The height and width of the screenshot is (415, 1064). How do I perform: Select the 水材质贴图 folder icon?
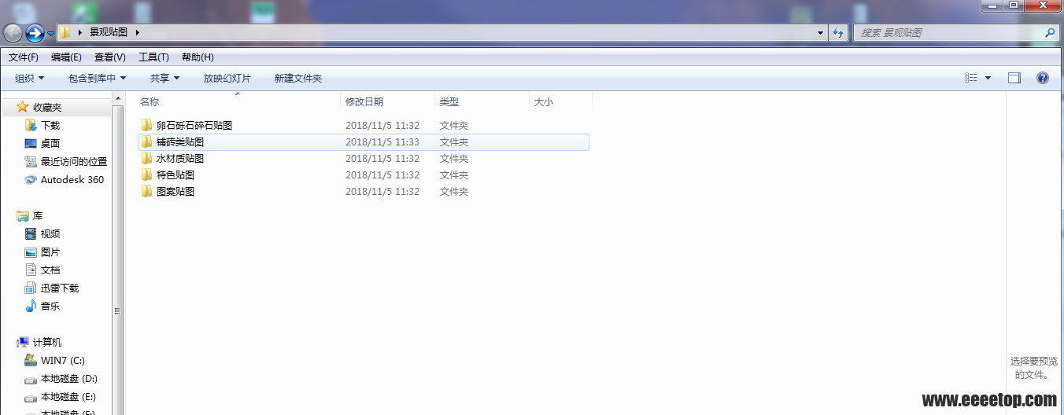[146, 158]
